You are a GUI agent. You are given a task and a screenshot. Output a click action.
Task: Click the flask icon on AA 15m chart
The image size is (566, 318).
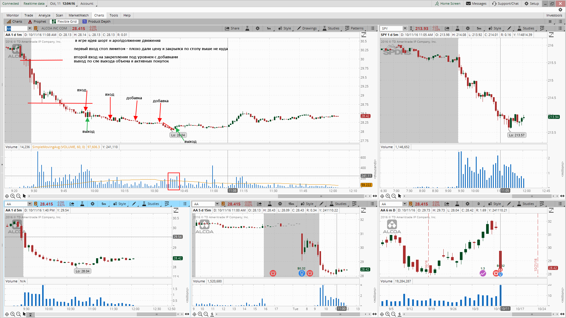pos(269,204)
